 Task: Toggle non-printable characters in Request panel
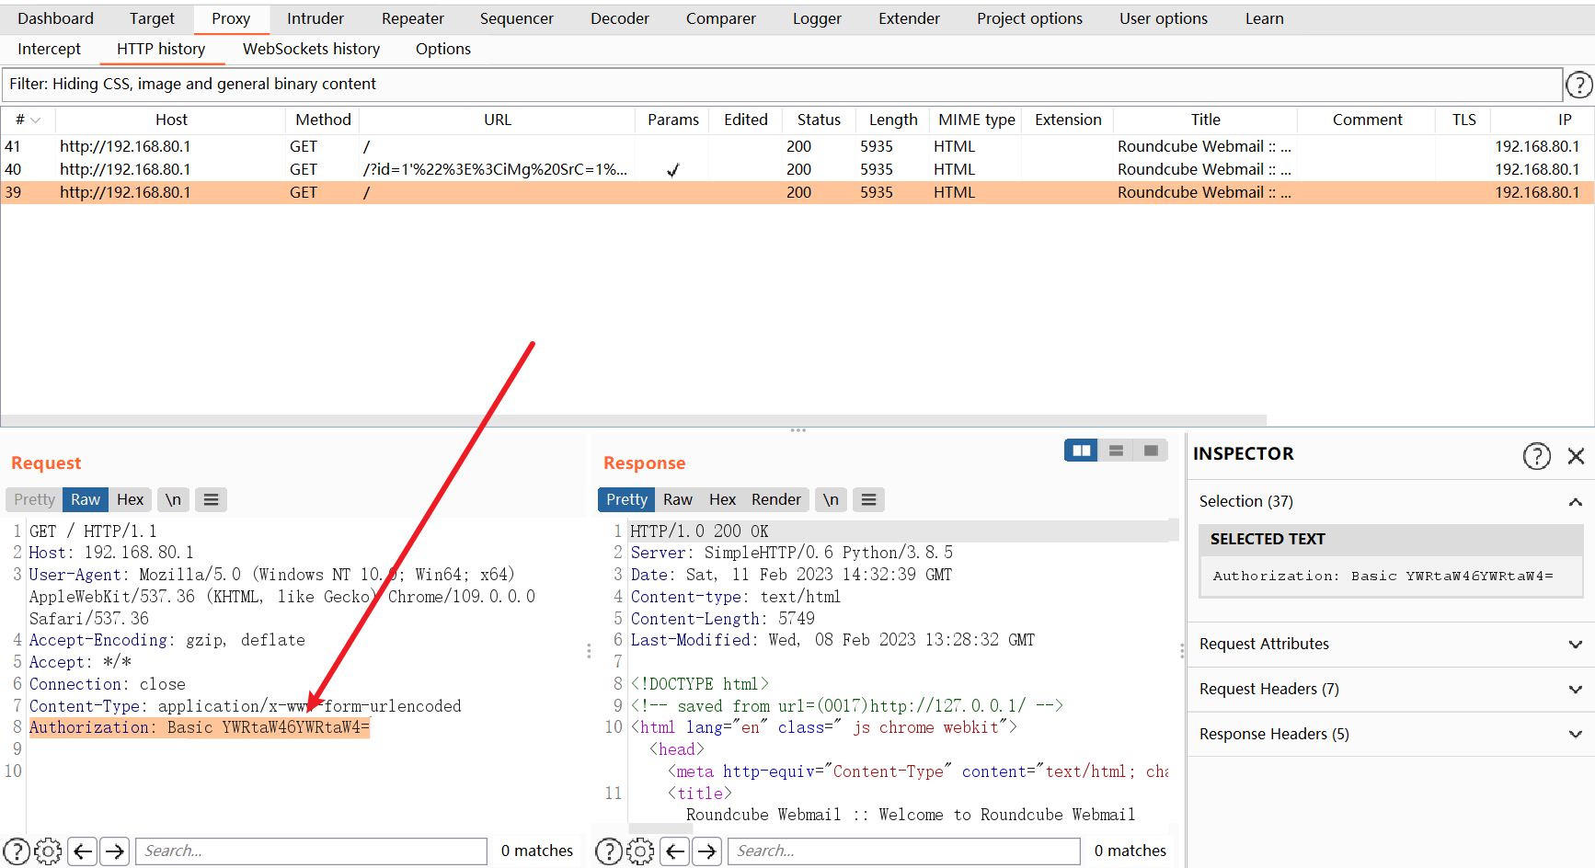pos(173,499)
